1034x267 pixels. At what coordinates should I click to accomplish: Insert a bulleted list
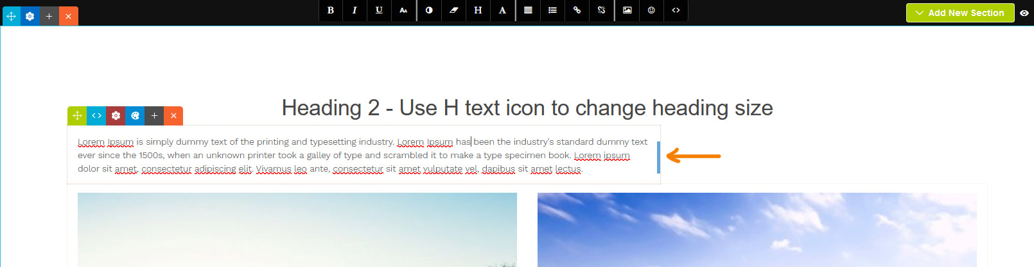tap(552, 10)
